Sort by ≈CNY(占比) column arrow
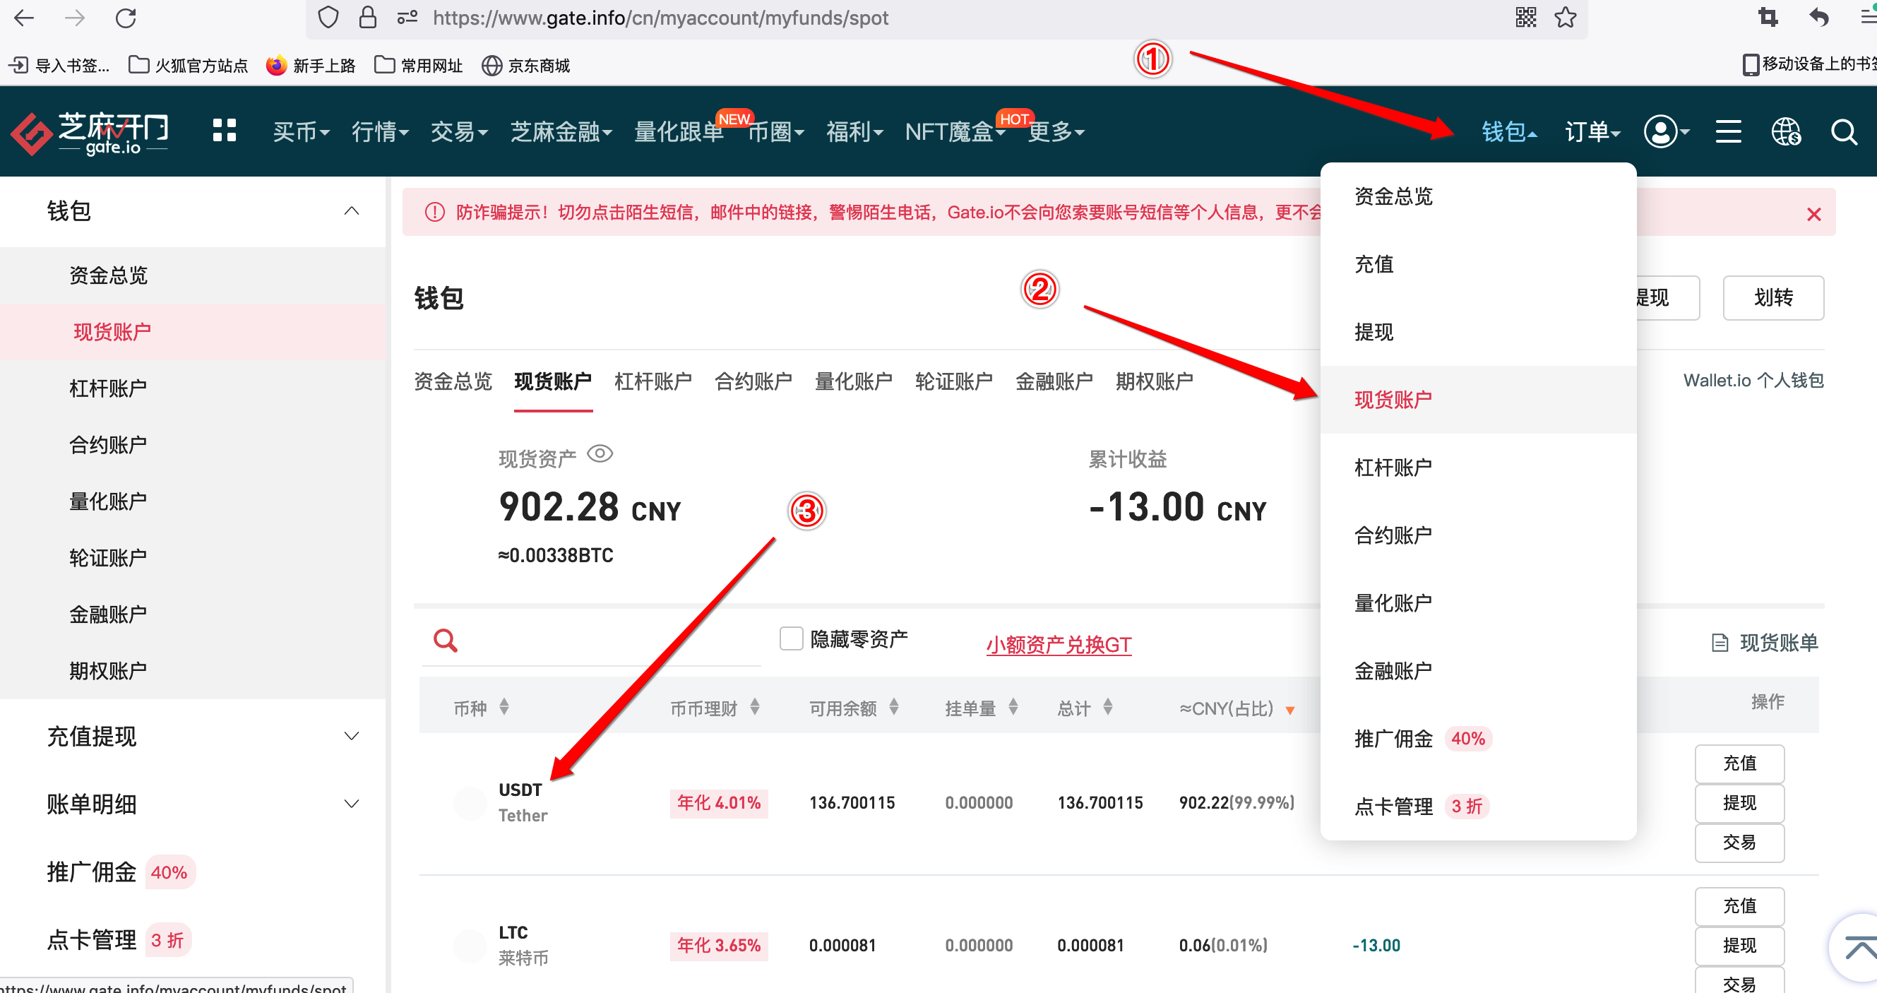Image resolution: width=1877 pixels, height=993 pixels. 1289,710
